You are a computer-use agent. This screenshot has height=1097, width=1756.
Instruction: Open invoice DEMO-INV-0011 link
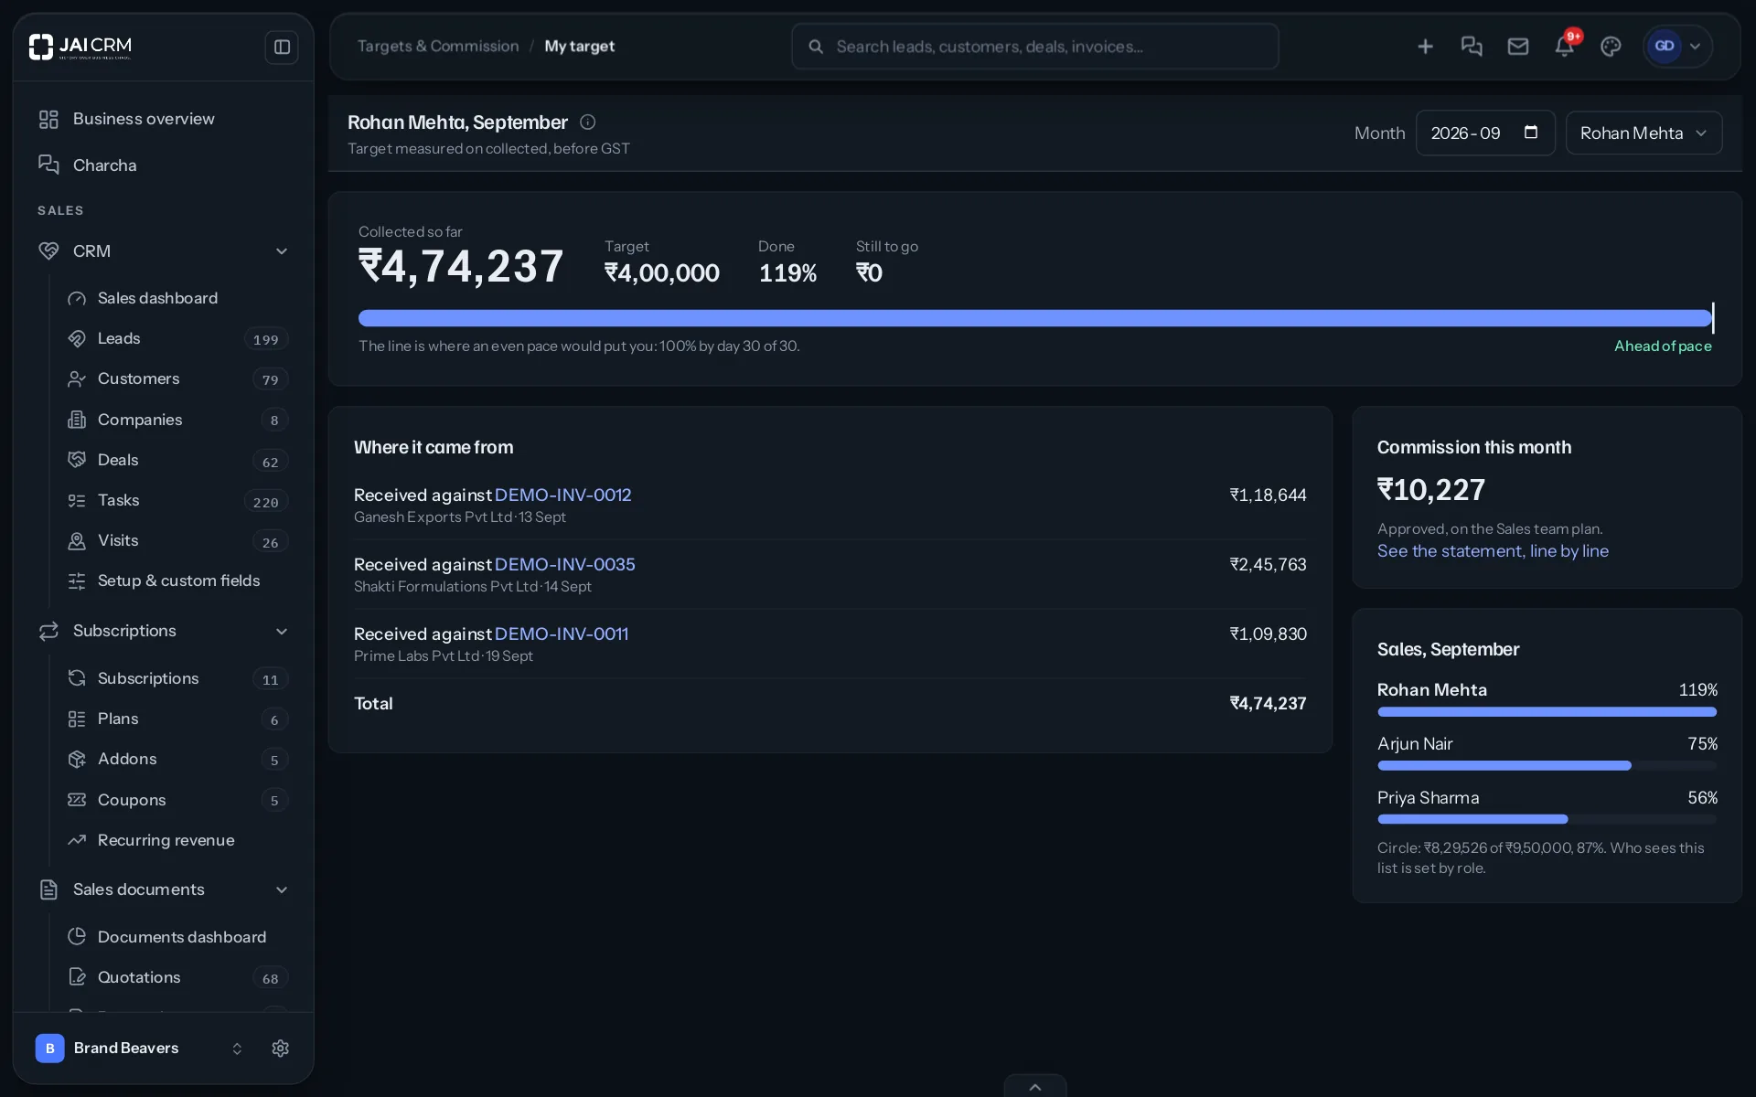pos(561,634)
